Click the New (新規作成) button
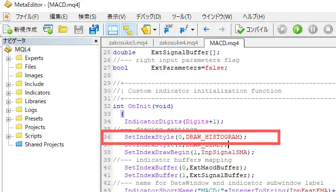The height and width of the screenshot is (192, 336). point(20,29)
